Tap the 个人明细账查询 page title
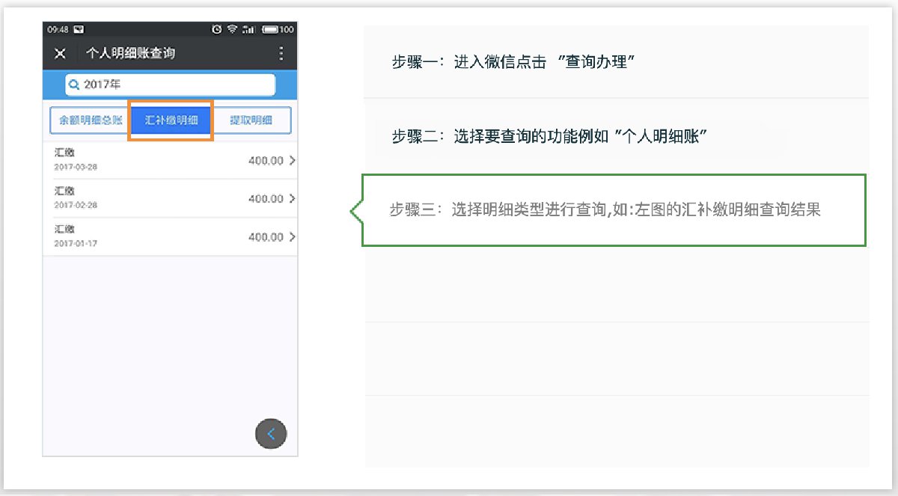Viewport: 898px width, 496px height. point(131,53)
